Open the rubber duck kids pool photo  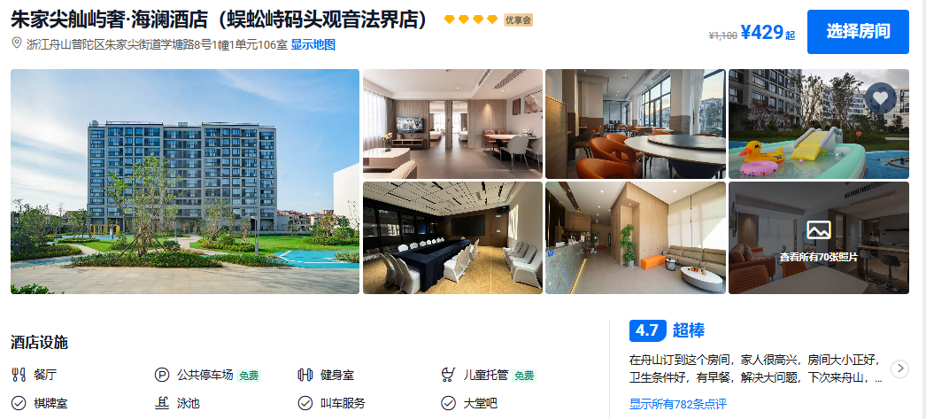(x=819, y=124)
